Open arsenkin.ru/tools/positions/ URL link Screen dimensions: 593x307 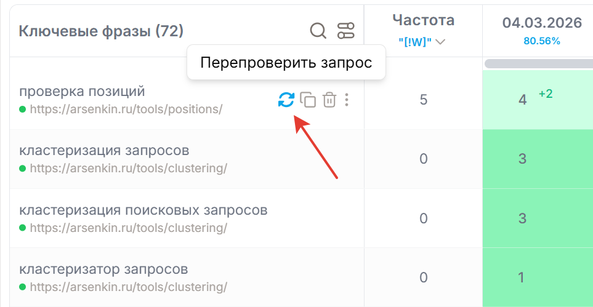(126, 110)
